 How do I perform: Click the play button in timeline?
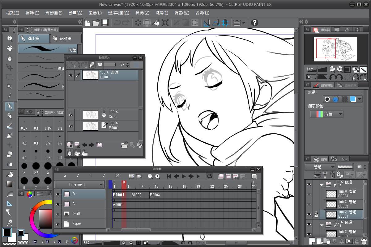click(184, 176)
